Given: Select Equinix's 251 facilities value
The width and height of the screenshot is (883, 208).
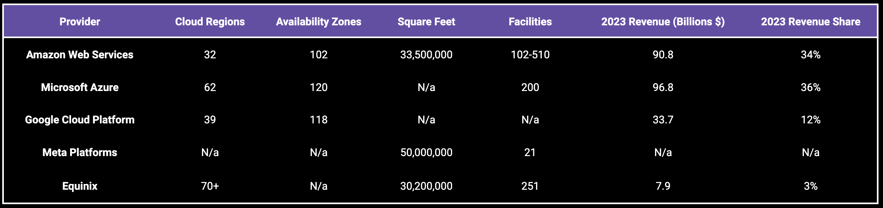Looking at the screenshot, I should (530, 186).
